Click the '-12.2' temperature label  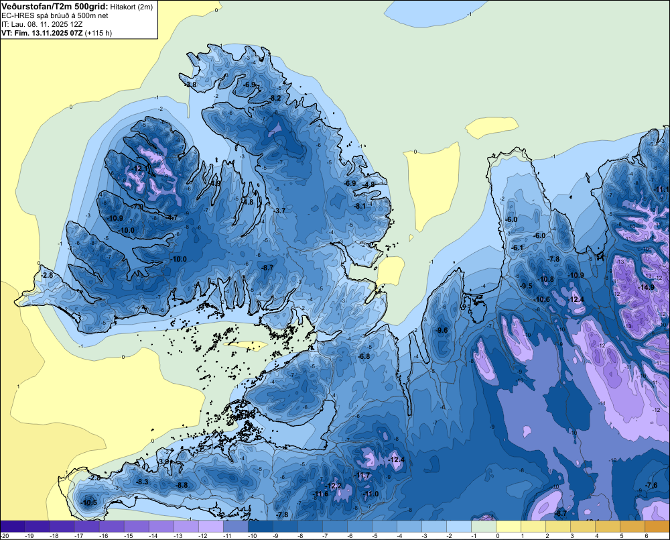point(333,486)
